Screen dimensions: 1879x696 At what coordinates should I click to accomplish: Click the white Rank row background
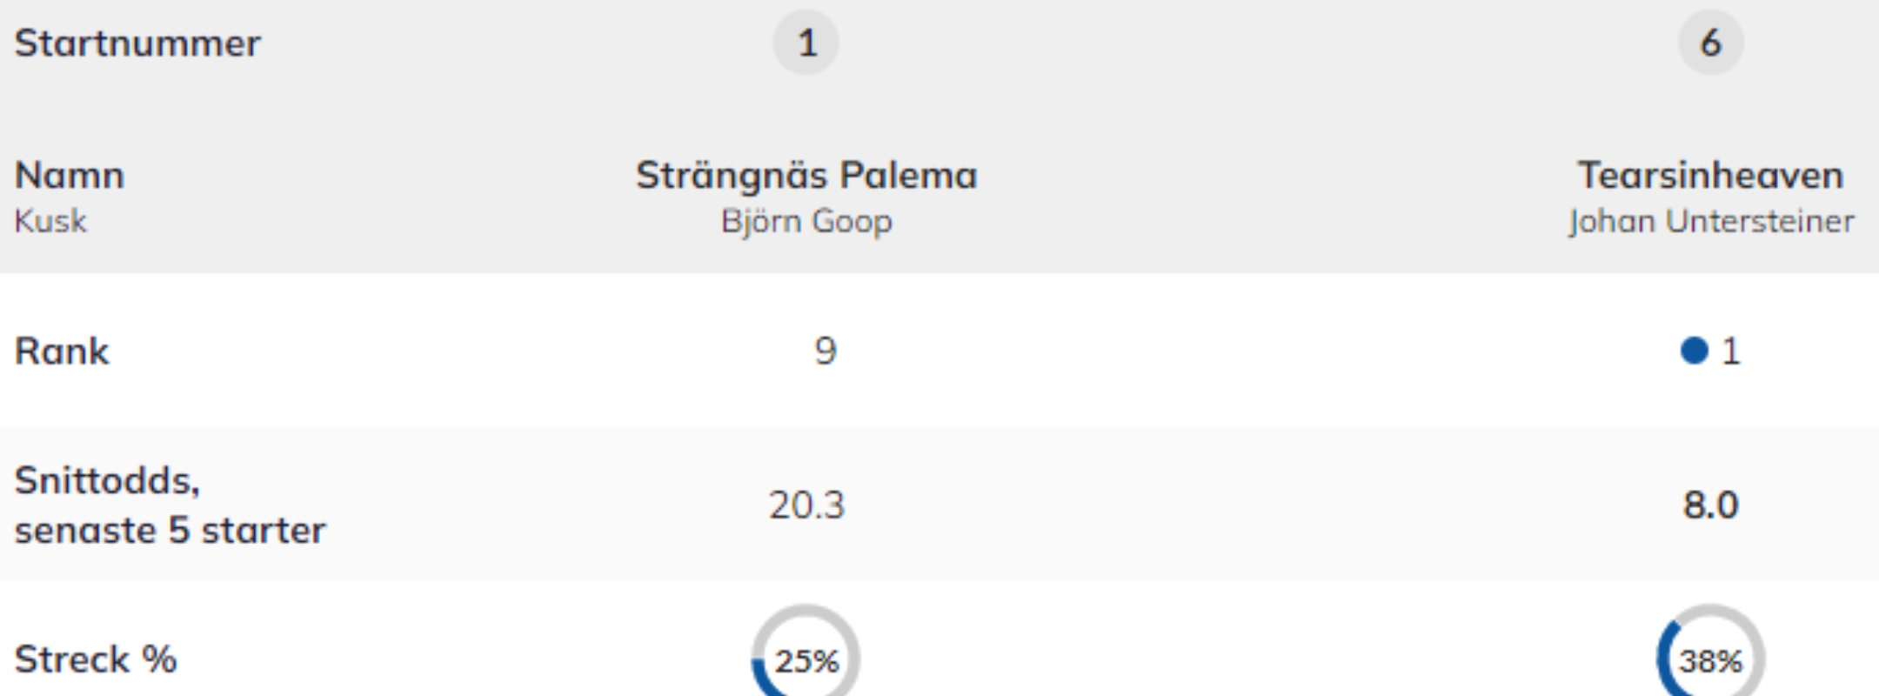(x=1218, y=351)
